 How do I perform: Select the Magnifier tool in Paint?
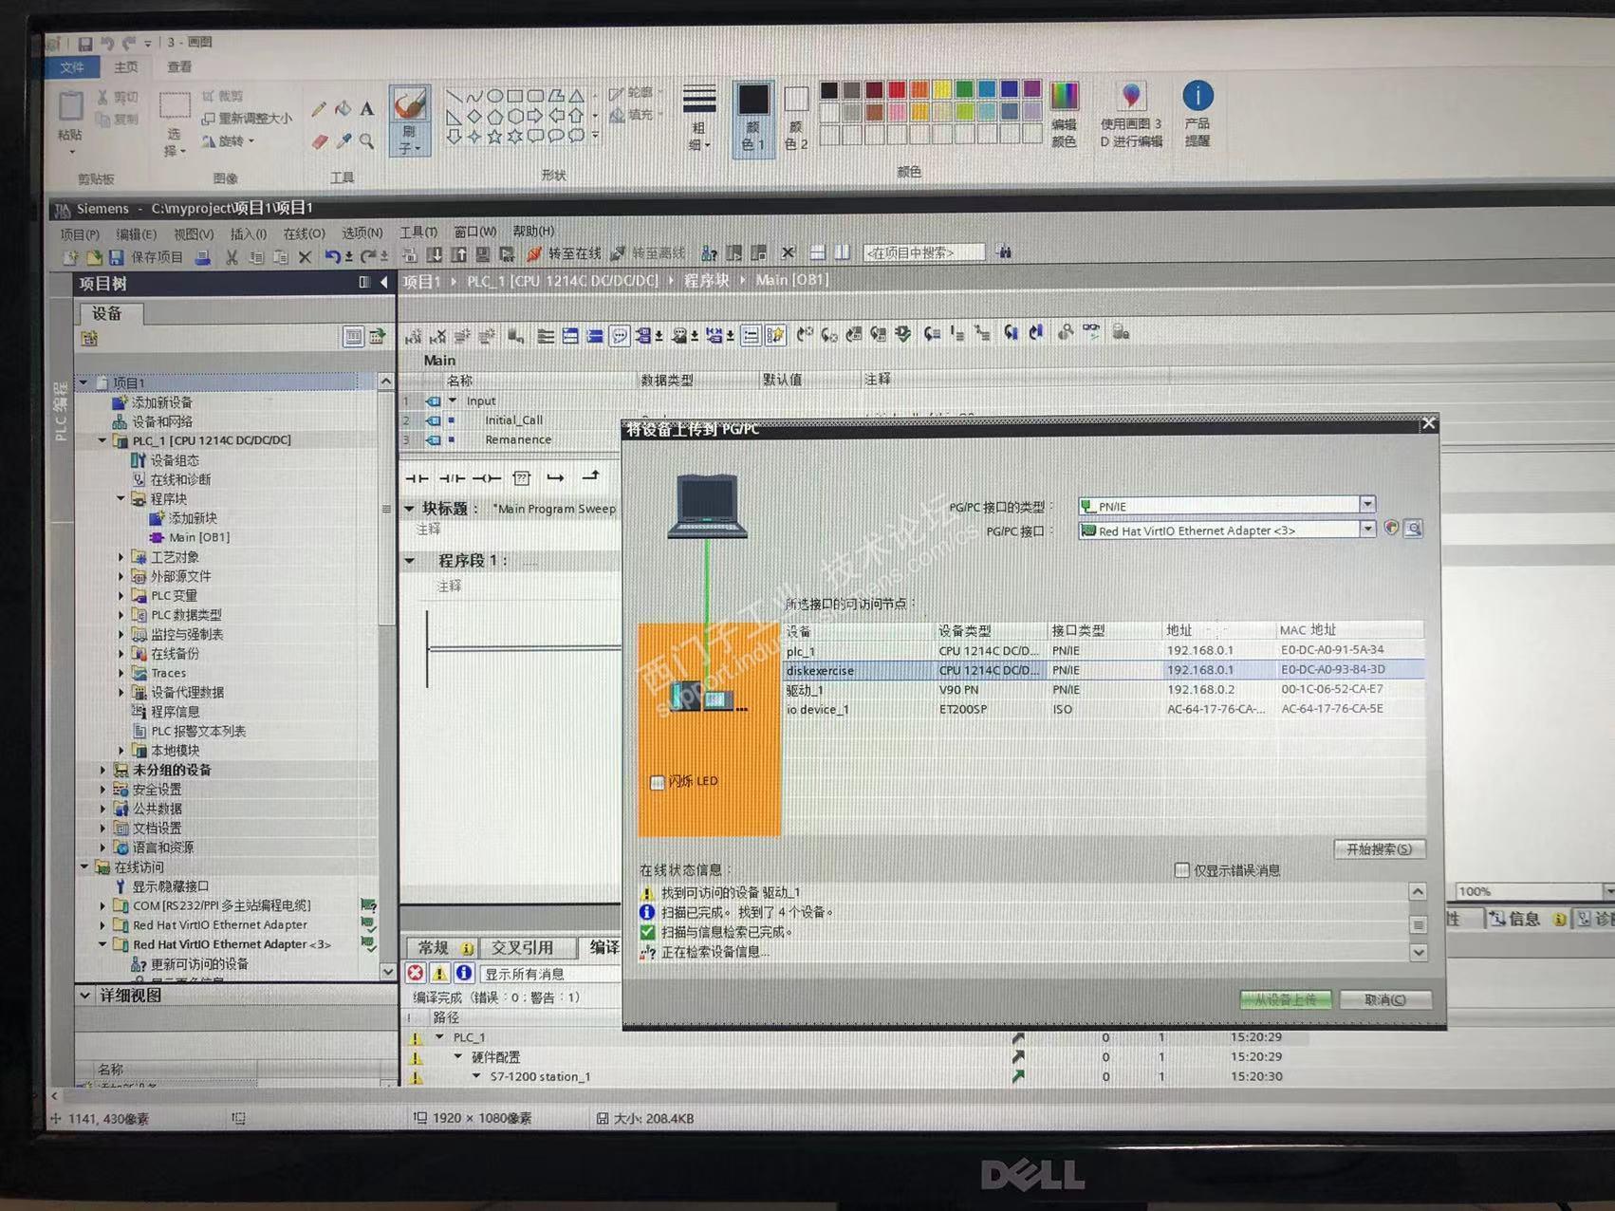(366, 141)
